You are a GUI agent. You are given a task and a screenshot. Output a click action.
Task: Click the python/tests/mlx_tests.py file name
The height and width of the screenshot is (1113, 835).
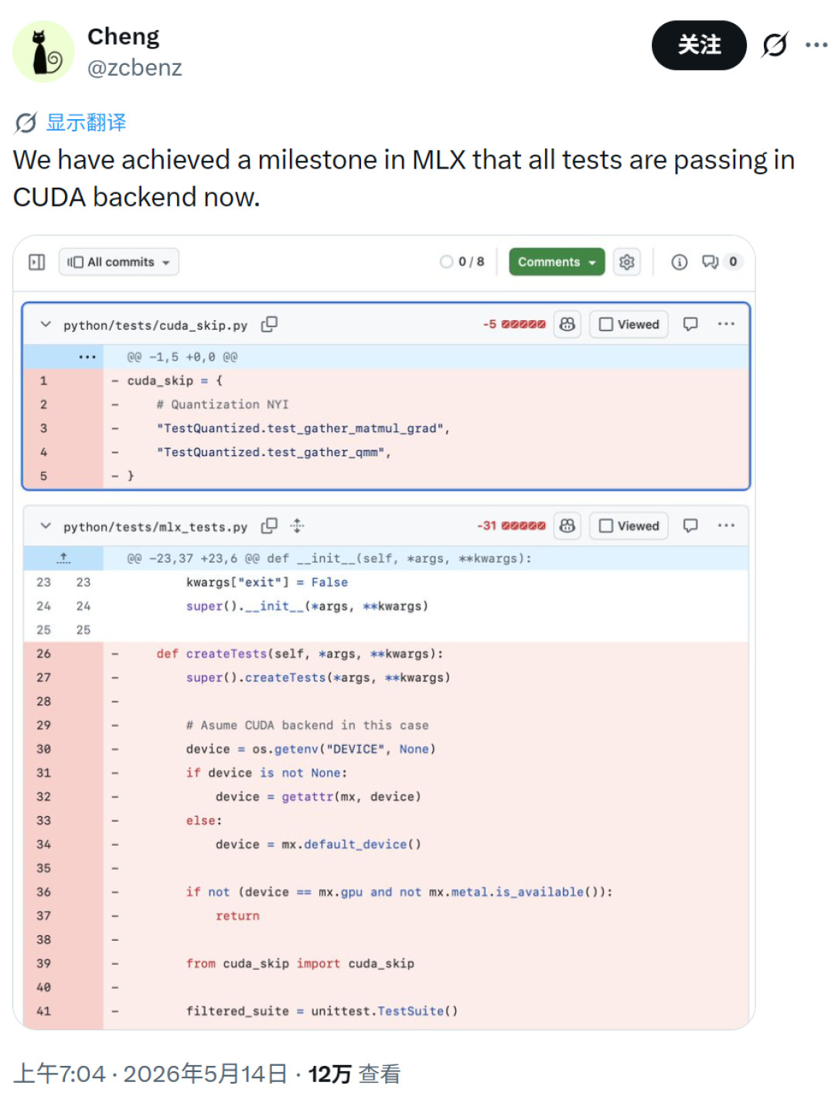click(155, 527)
